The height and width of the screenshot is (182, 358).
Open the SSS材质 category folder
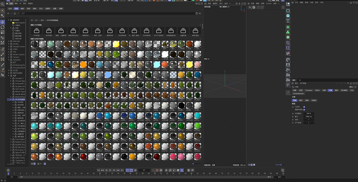point(37,31)
